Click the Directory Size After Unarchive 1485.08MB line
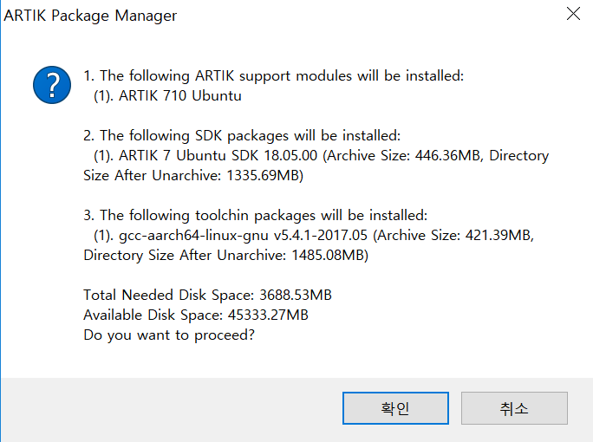This screenshot has height=442, width=593. [225, 255]
